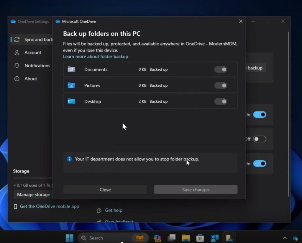The width and height of the screenshot is (302, 243).
Task: Click the Pictures folder icon
Action: pos(71,86)
